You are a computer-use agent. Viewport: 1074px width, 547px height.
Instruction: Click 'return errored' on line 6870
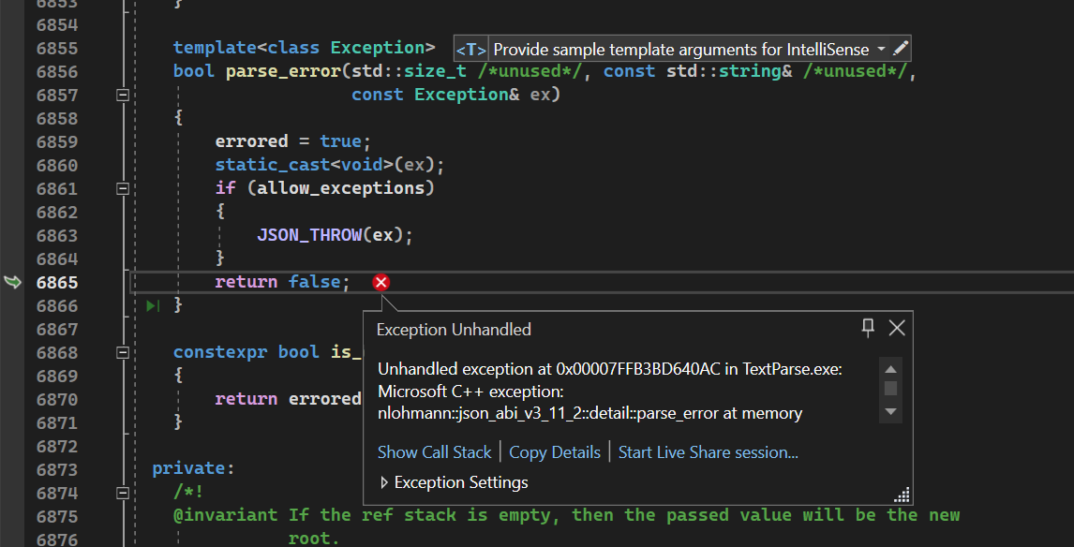point(288,398)
